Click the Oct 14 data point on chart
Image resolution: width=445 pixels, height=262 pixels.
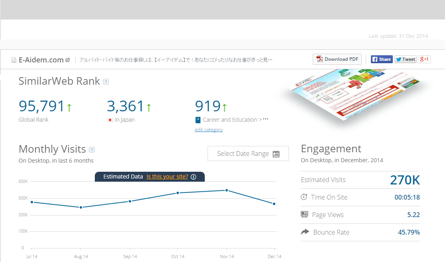pos(178,193)
